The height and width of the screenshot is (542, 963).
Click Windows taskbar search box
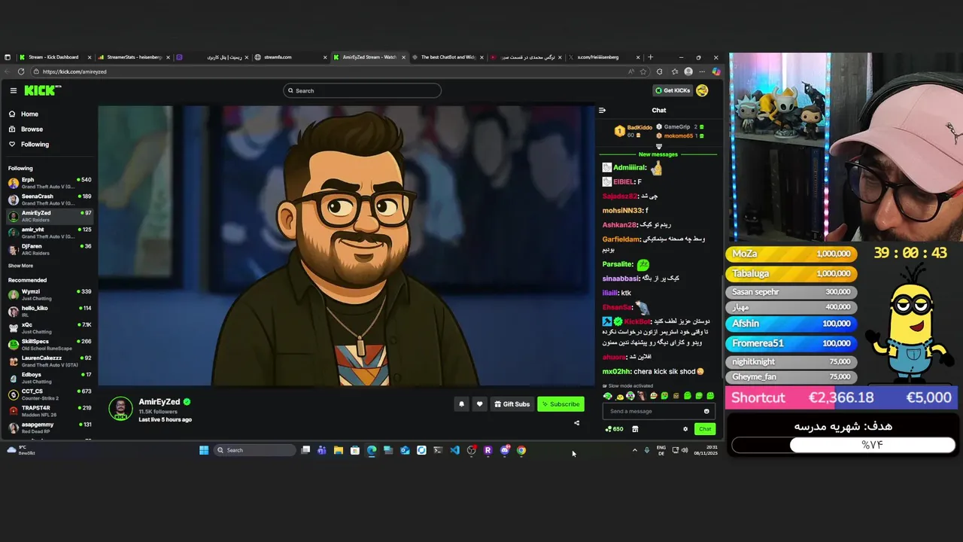click(254, 450)
